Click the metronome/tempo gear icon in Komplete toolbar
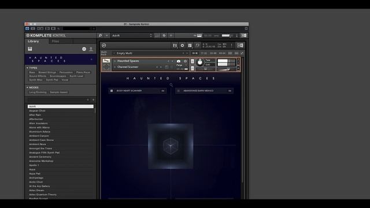The image size is (370, 208). click(164, 36)
